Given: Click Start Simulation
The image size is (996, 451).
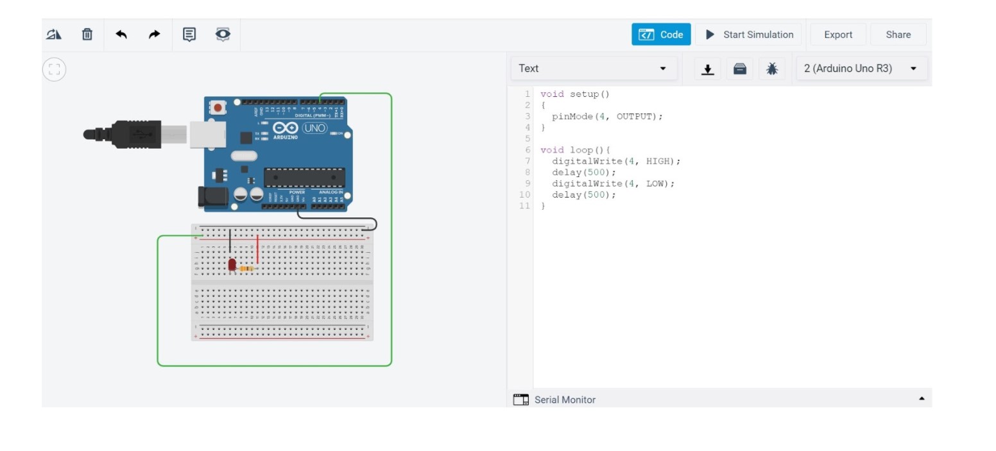Looking at the screenshot, I should [749, 35].
